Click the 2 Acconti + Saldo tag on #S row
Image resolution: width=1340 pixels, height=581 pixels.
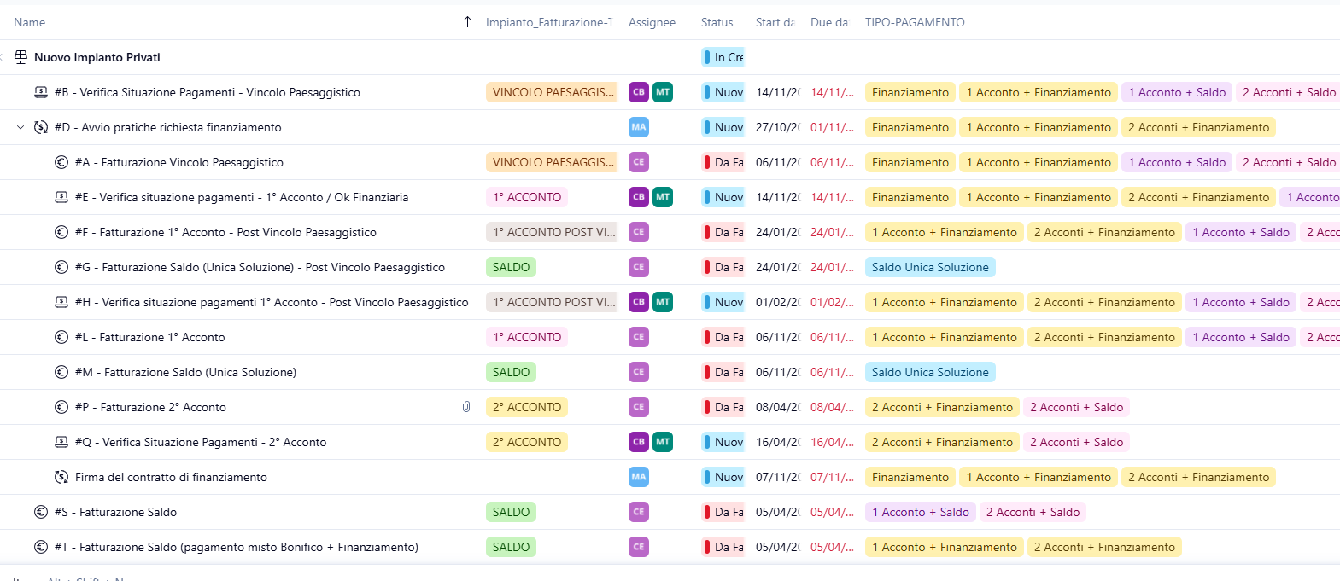coord(1033,512)
